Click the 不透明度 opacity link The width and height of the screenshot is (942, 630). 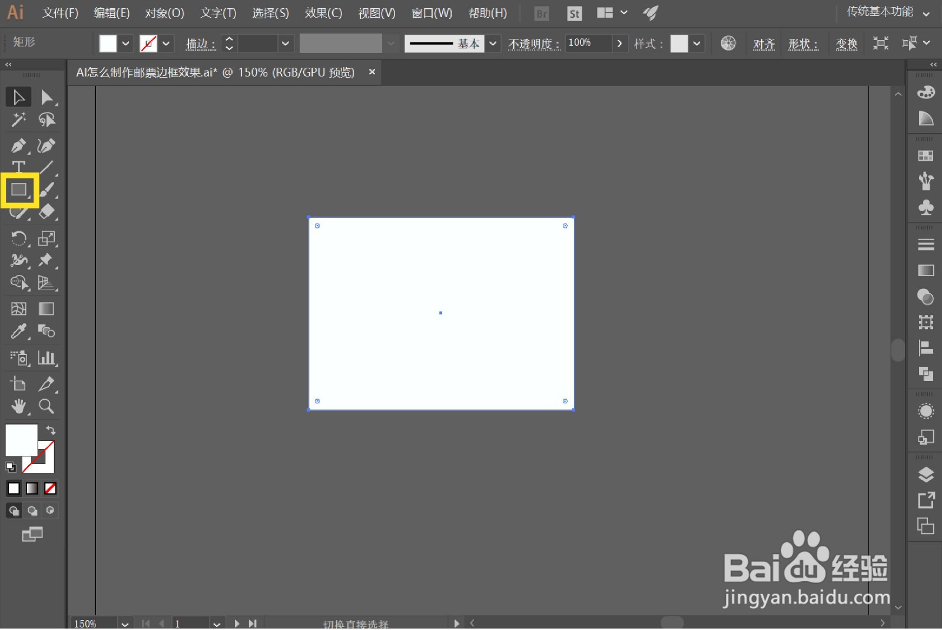pos(534,44)
